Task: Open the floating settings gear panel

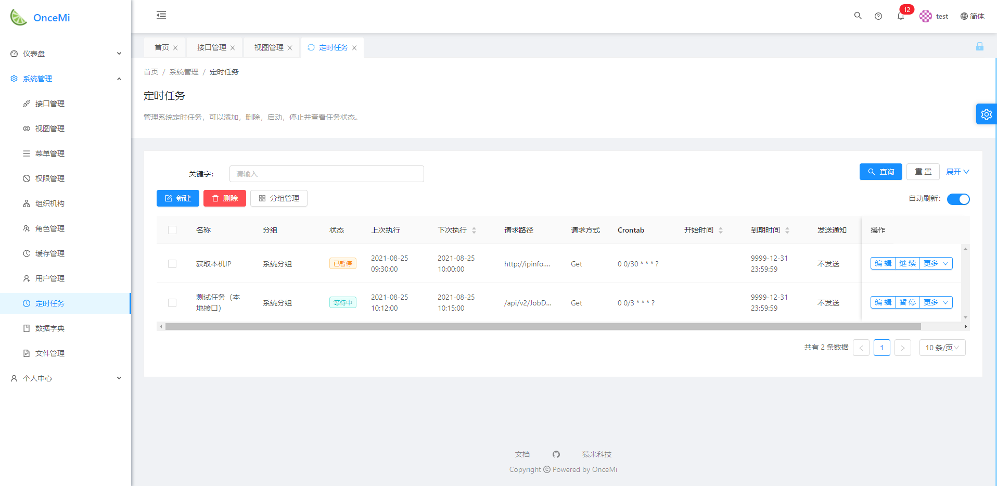Action: point(986,114)
